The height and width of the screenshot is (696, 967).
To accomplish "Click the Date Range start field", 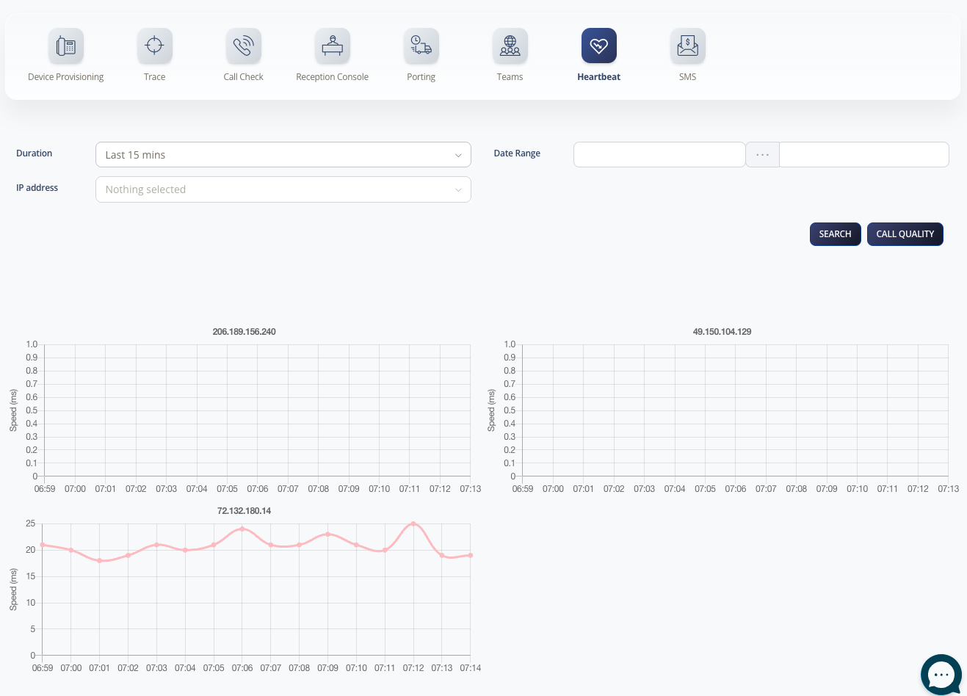I will point(659,155).
